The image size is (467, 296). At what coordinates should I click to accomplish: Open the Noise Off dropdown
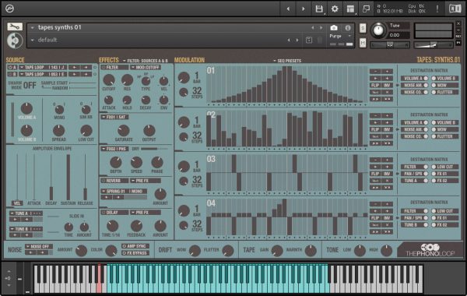click(39, 246)
